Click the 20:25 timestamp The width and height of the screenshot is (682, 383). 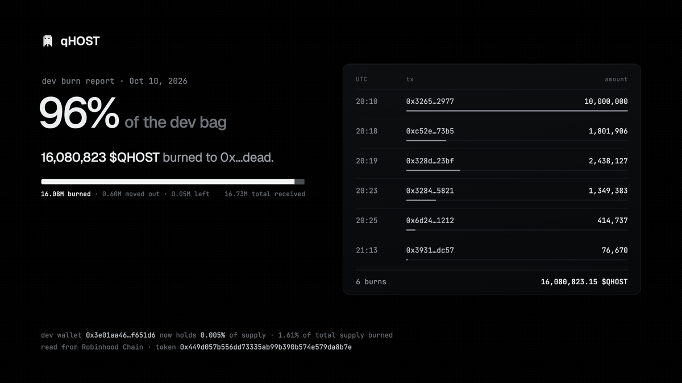coord(367,220)
